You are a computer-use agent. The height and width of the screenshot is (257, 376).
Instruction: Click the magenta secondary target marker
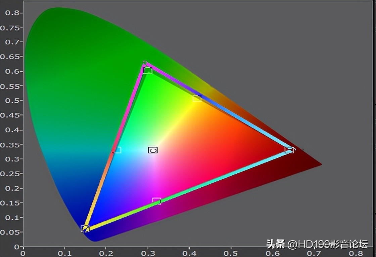point(157,200)
